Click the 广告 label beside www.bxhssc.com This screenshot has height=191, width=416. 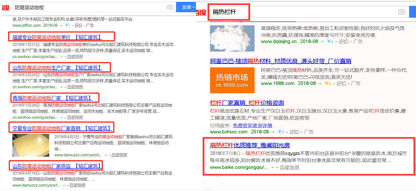[309, 132]
